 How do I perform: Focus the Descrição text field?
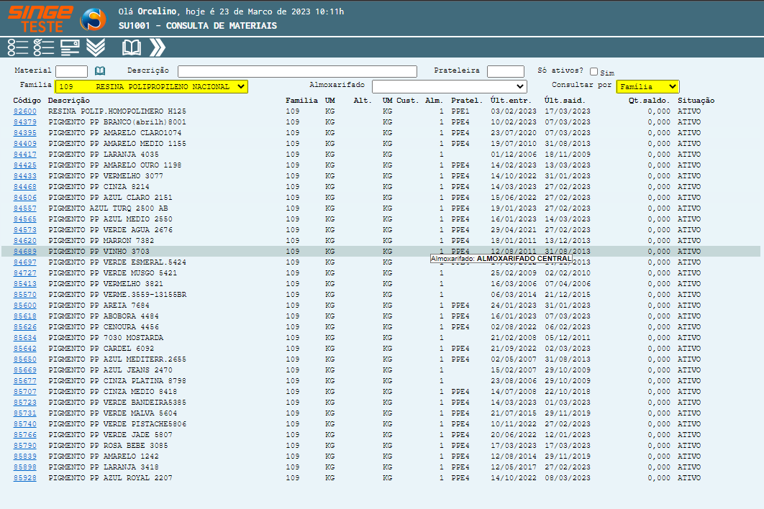tap(297, 71)
